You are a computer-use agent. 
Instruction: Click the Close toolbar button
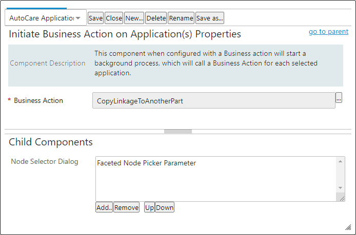click(x=114, y=18)
